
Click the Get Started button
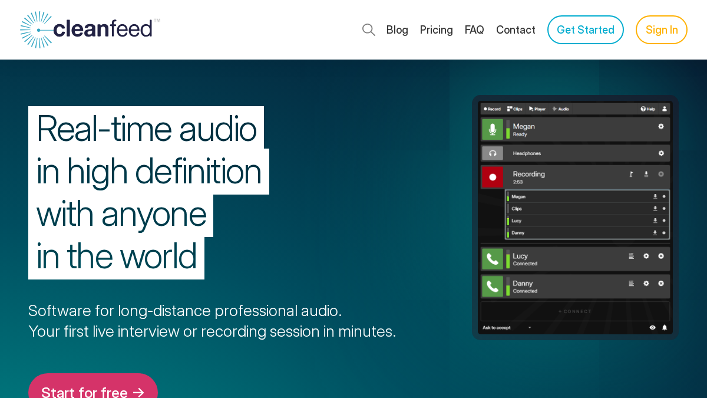(586, 29)
